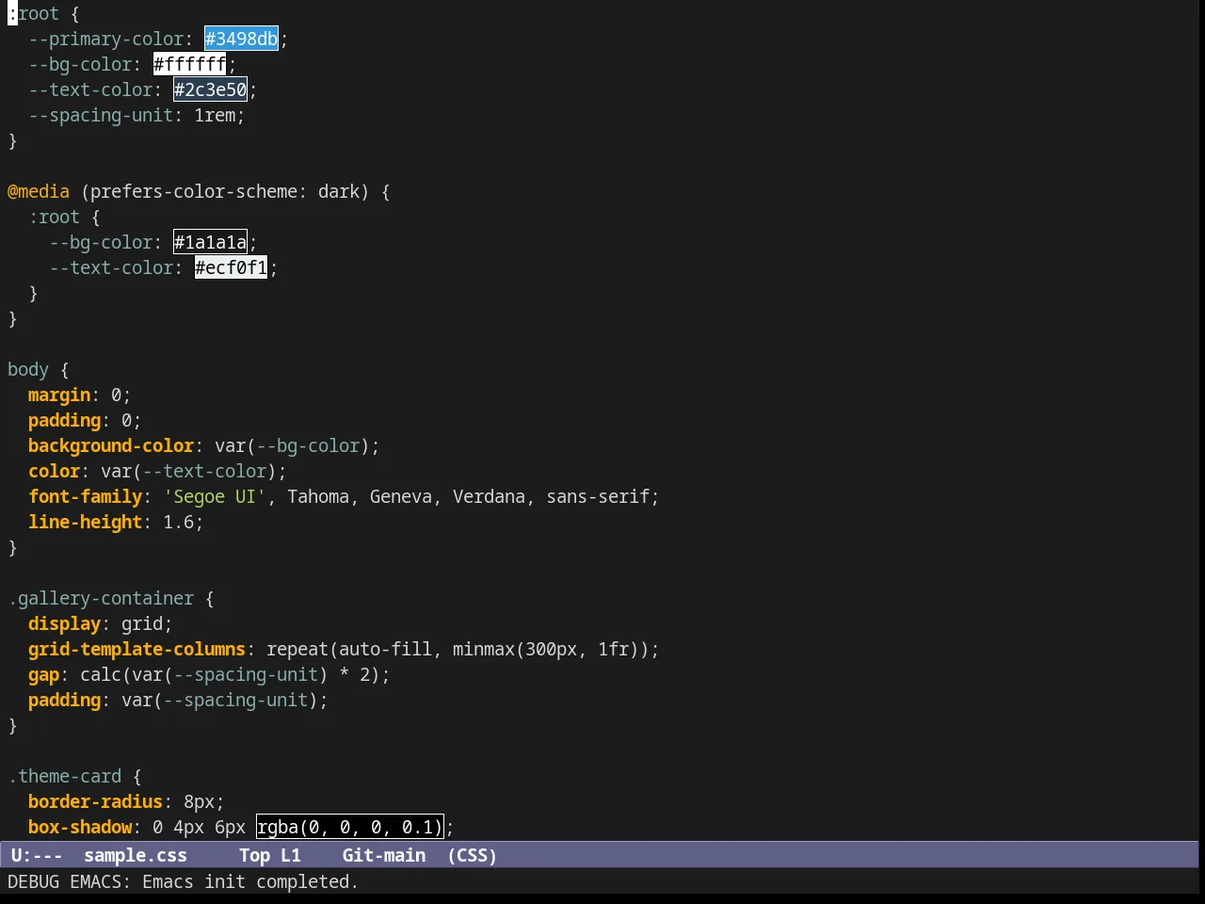This screenshot has height=904, width=1205.
Task: Click the --primary-color variable name
Action: click(x=106, y=39)
